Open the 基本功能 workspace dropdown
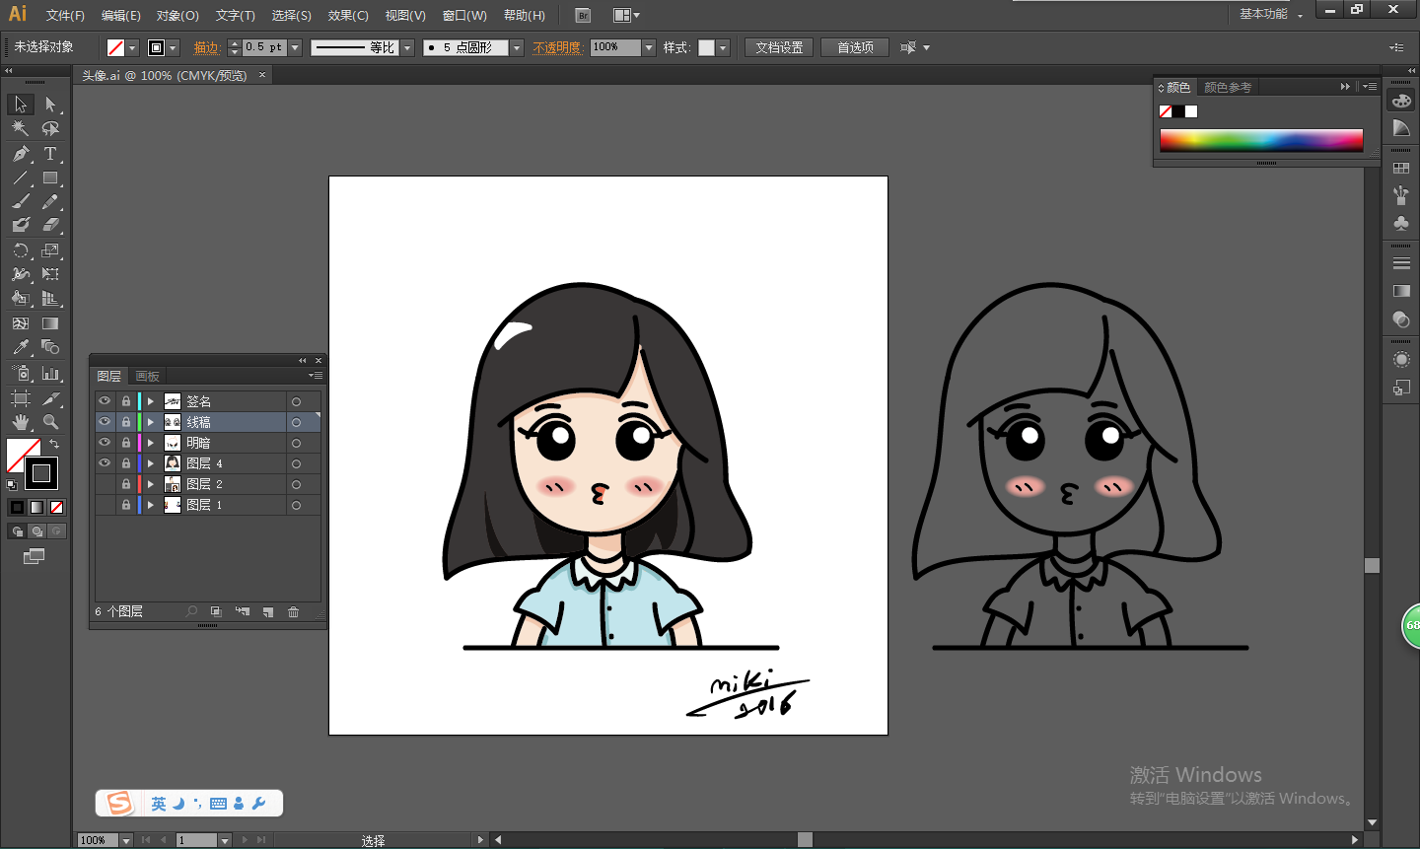The image size is (1420, 849). point(1270,14)
